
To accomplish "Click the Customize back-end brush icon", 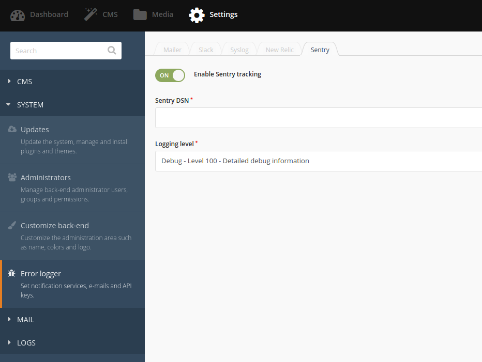I will pyautogui.click(x=12, y=225).
